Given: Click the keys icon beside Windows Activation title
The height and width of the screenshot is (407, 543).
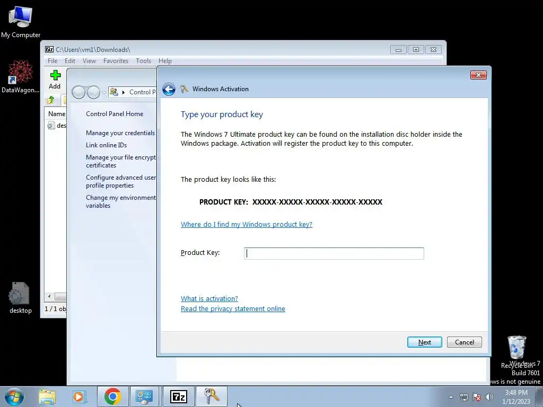Looking at the screenshot, I should [184, 89].
